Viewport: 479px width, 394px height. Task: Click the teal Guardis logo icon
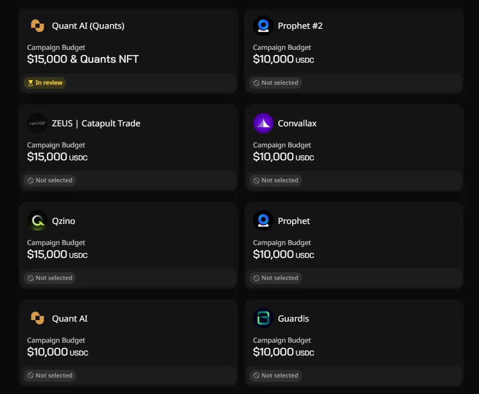[x=263, y=318]
